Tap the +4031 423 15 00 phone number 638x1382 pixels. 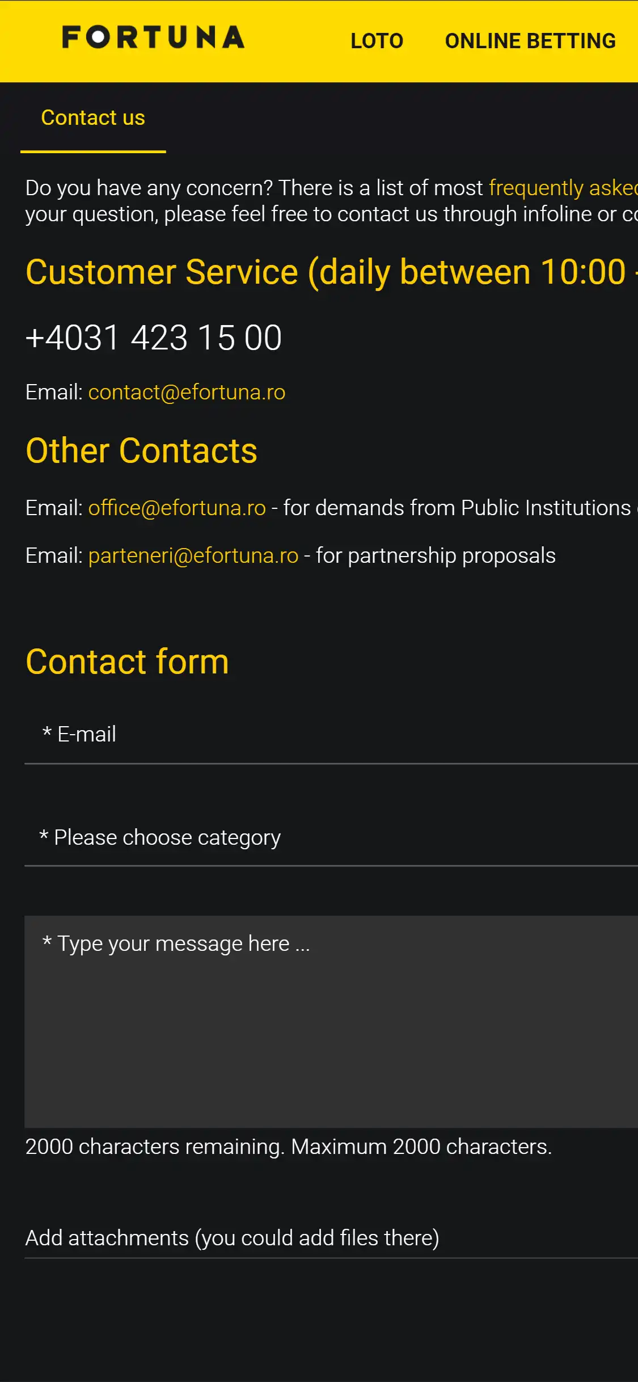pyautogui.click(x=154, y=338)
